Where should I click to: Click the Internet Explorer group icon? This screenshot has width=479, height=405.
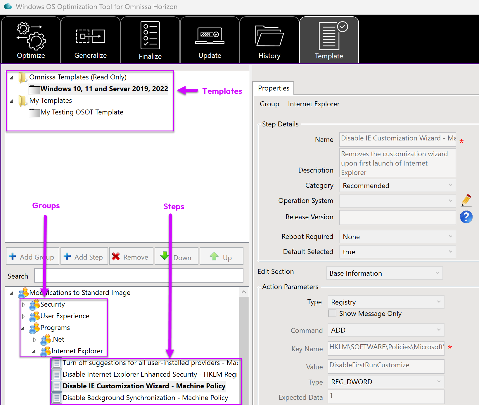[x=46, y=351]
